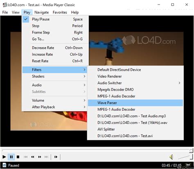Select MPEG-1 Audio Decoder below Wave Parser
Screen dimensions: 194x169
(x=135, y=109)
